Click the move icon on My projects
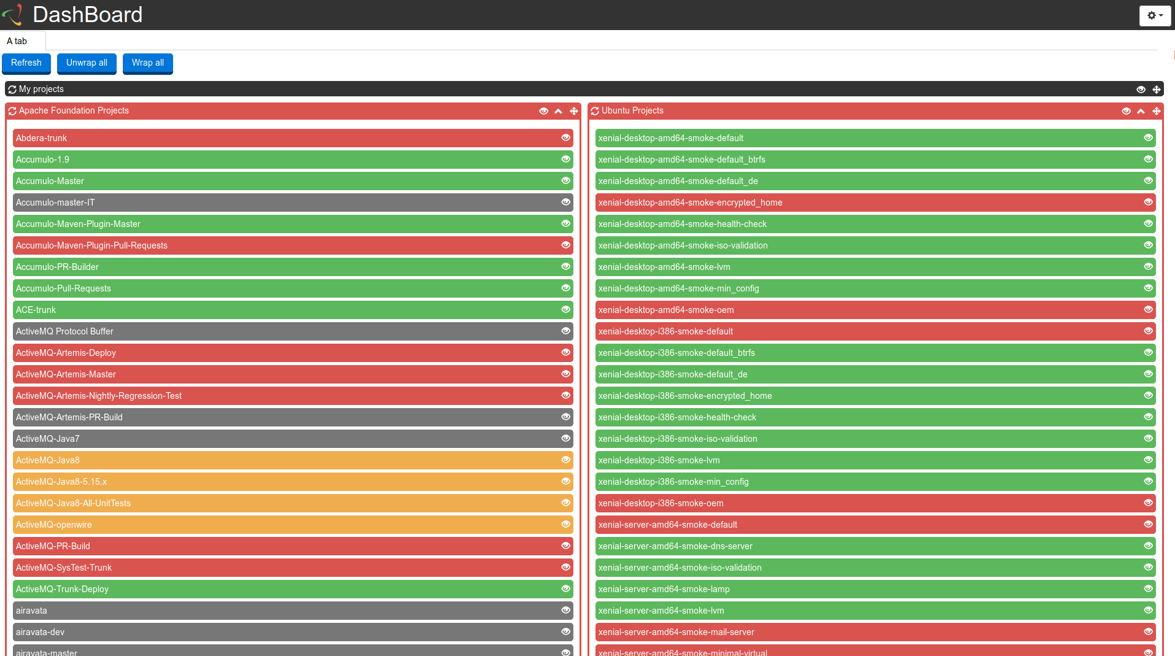The image size is (1175, 656). click(x=1156, y=90)
